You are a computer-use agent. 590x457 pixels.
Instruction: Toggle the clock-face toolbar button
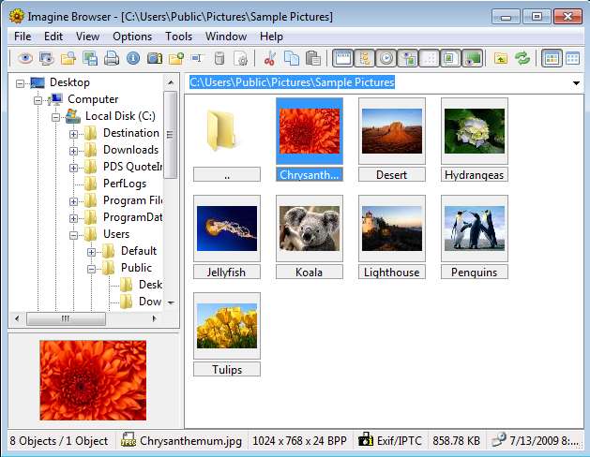point(387,58)
